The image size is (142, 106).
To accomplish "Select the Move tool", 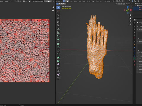I will 58,15.
